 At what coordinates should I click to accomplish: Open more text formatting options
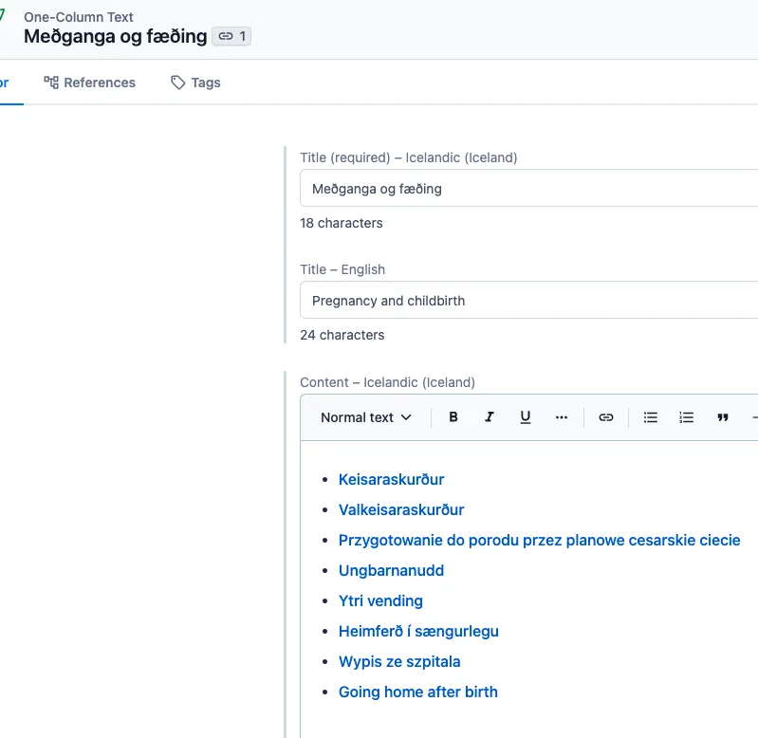click(562, 417)
